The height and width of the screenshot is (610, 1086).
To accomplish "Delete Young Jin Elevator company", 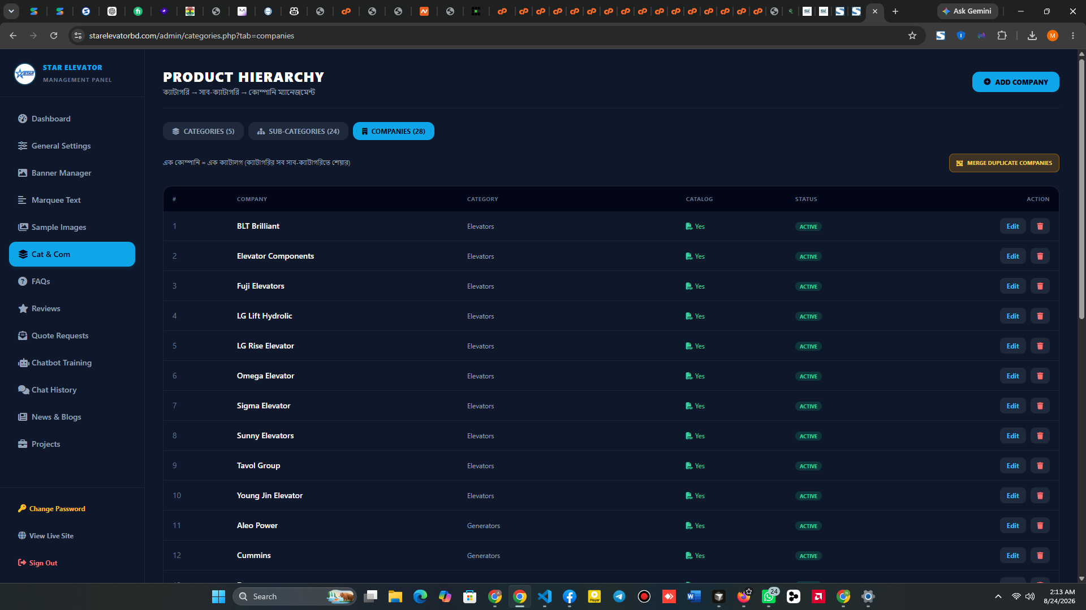I will pyautogui.click(x=1040, y=496).
